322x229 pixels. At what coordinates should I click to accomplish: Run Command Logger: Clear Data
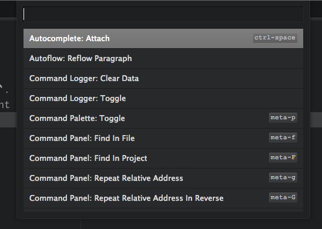tap(163, 78)
